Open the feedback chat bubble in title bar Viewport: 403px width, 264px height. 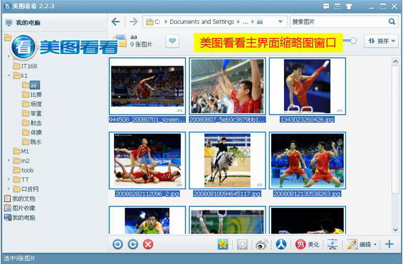tap(326, 6)
